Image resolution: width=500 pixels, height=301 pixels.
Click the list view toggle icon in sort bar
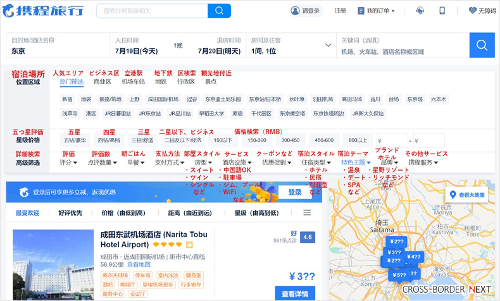[307, 212]
